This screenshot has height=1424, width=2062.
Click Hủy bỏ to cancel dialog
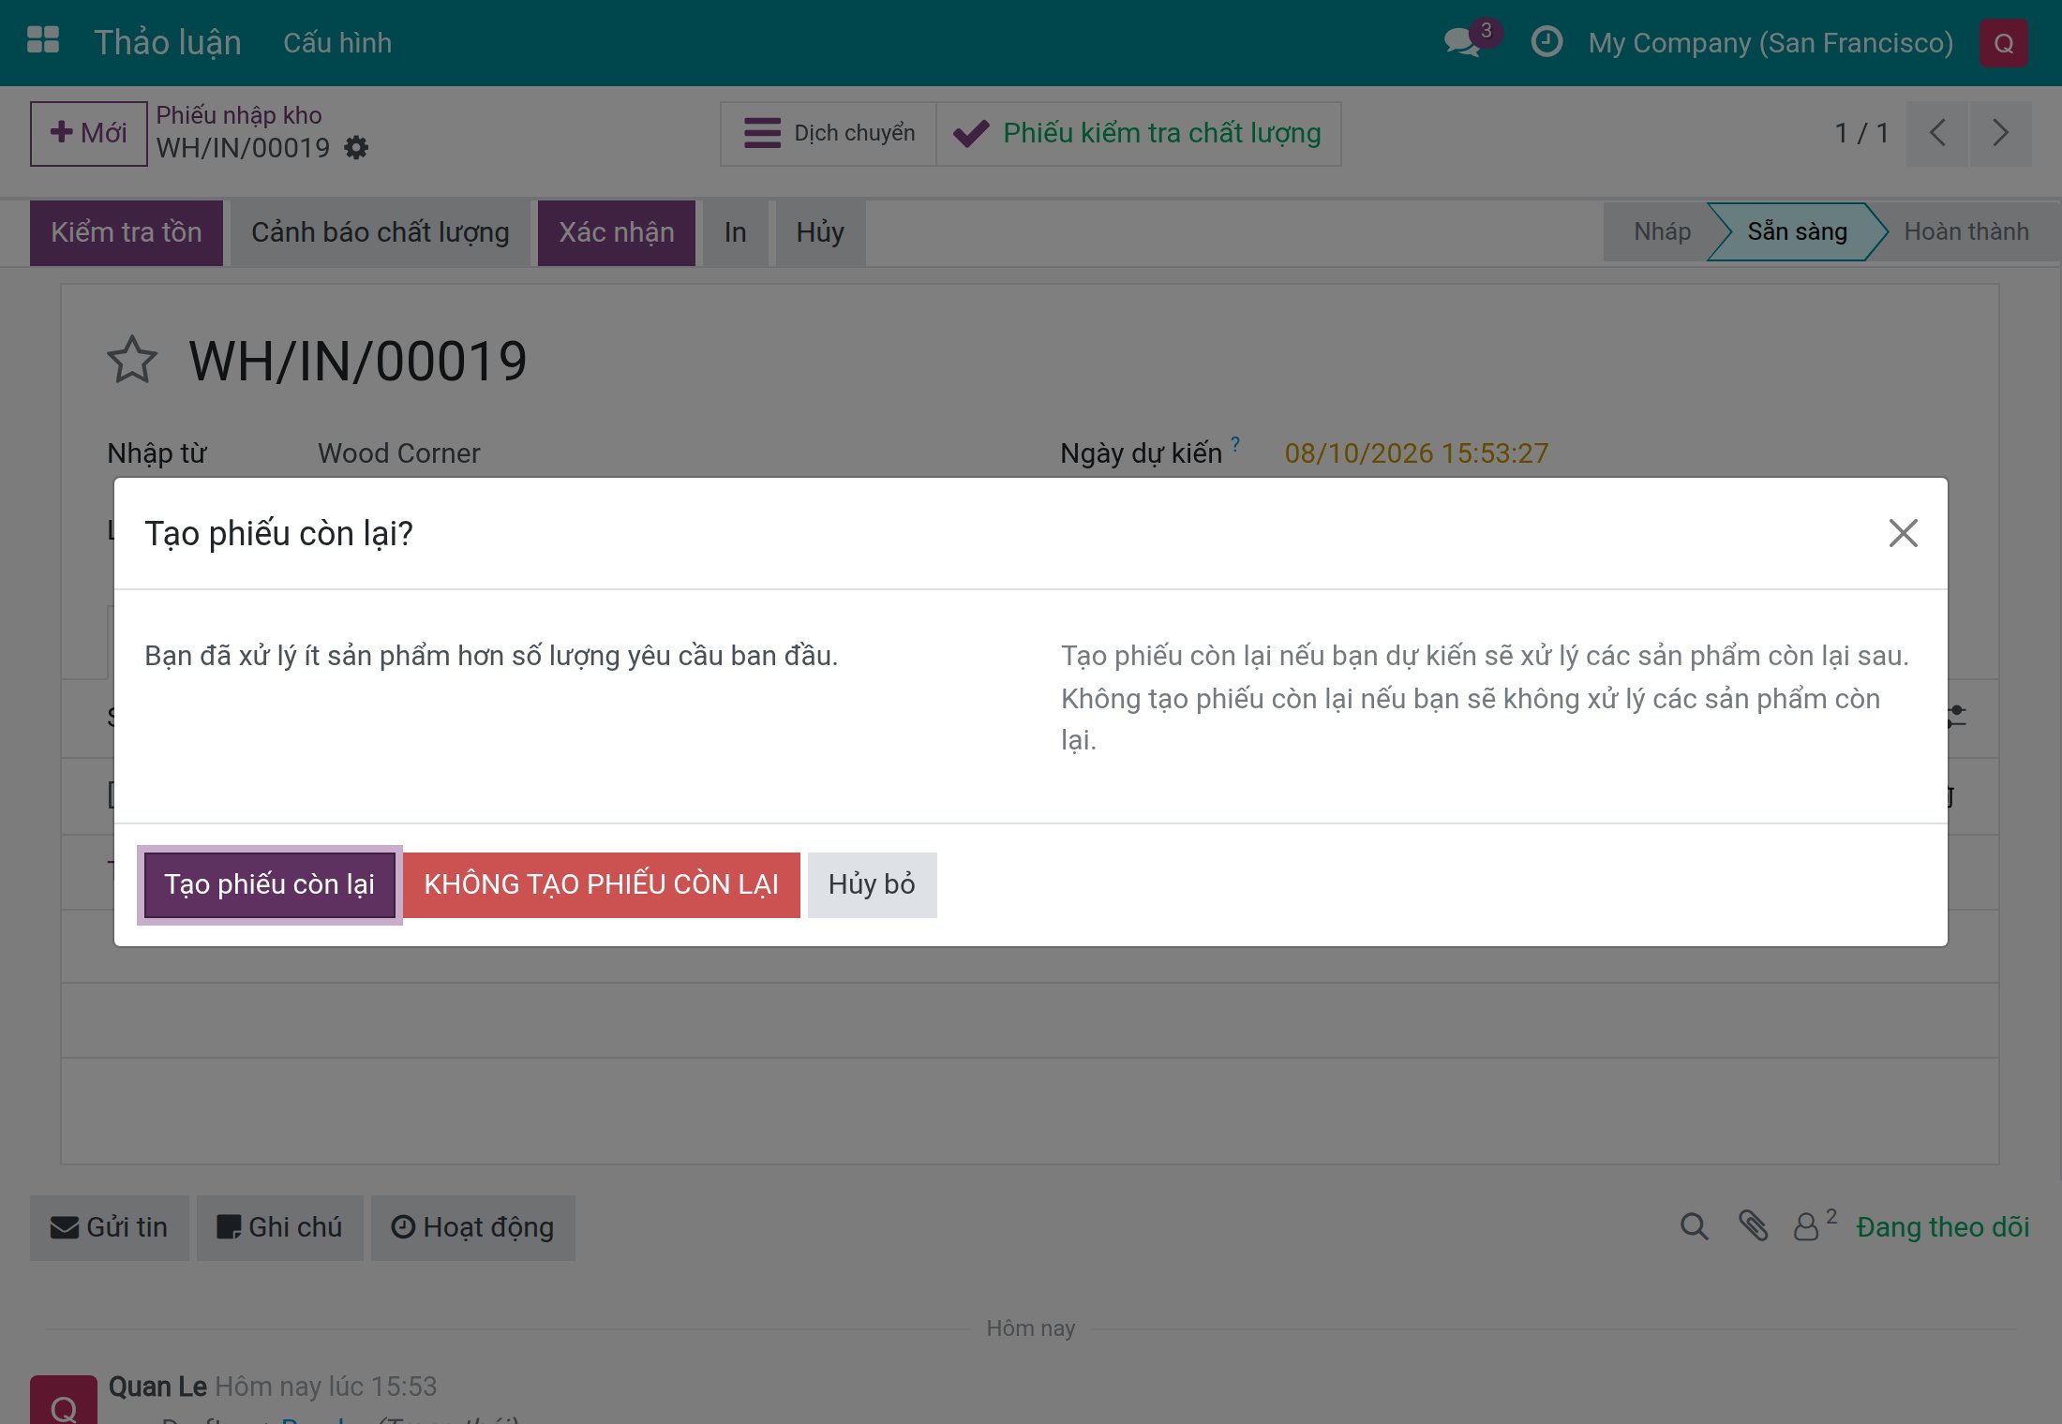[x=872, y=884]
